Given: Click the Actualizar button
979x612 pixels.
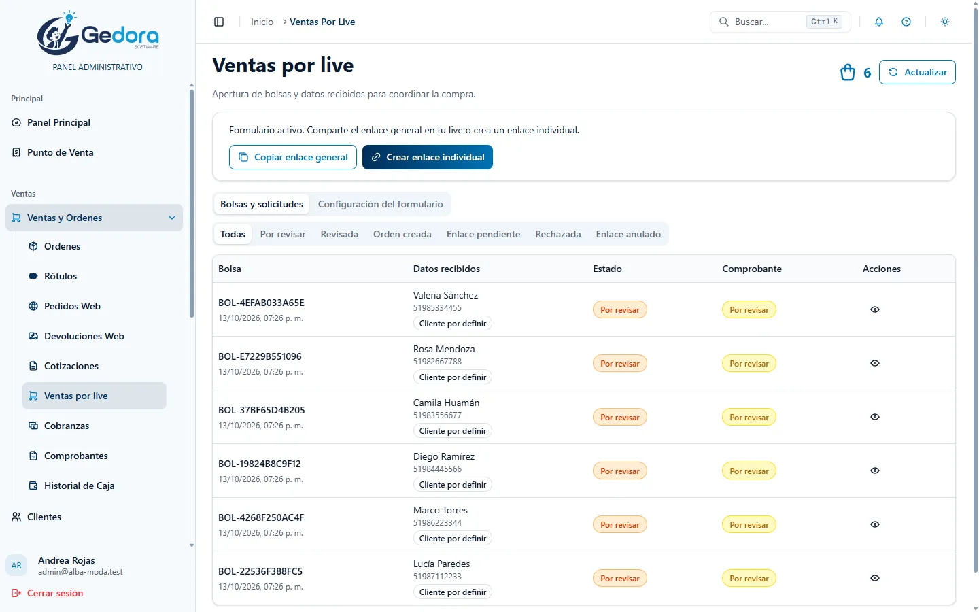Looking at the screenshot, I should coord(917,72).
